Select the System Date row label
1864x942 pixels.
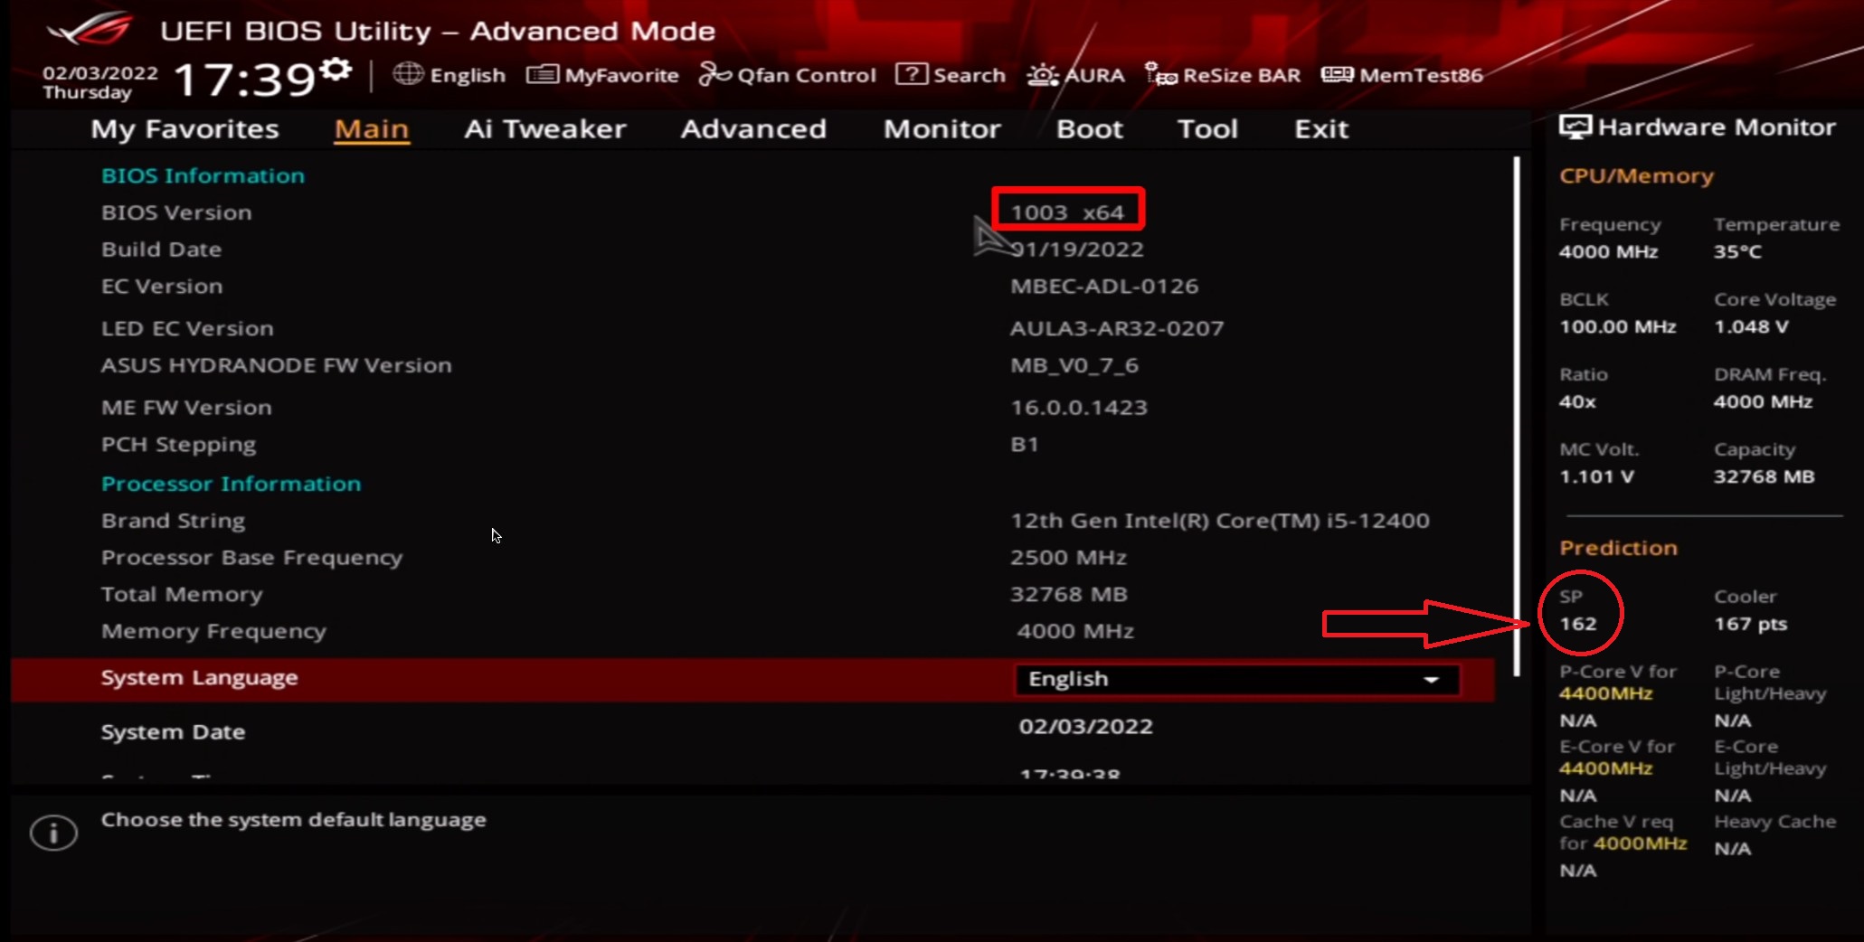(x=174, y=732)
